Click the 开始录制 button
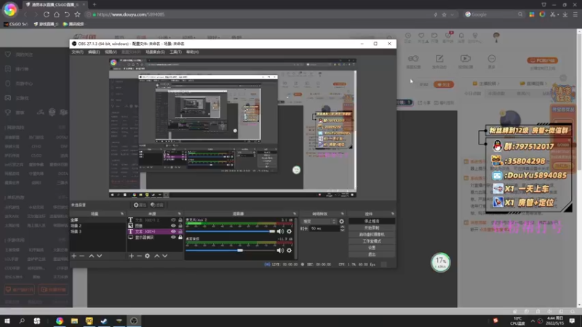This screenshot has width=582, height=327. [372, 228]
